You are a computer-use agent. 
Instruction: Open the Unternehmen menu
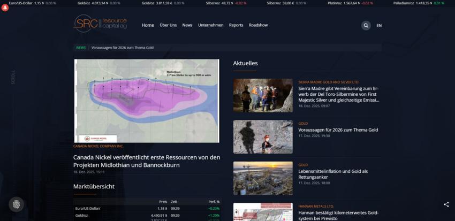pos(211,25)
